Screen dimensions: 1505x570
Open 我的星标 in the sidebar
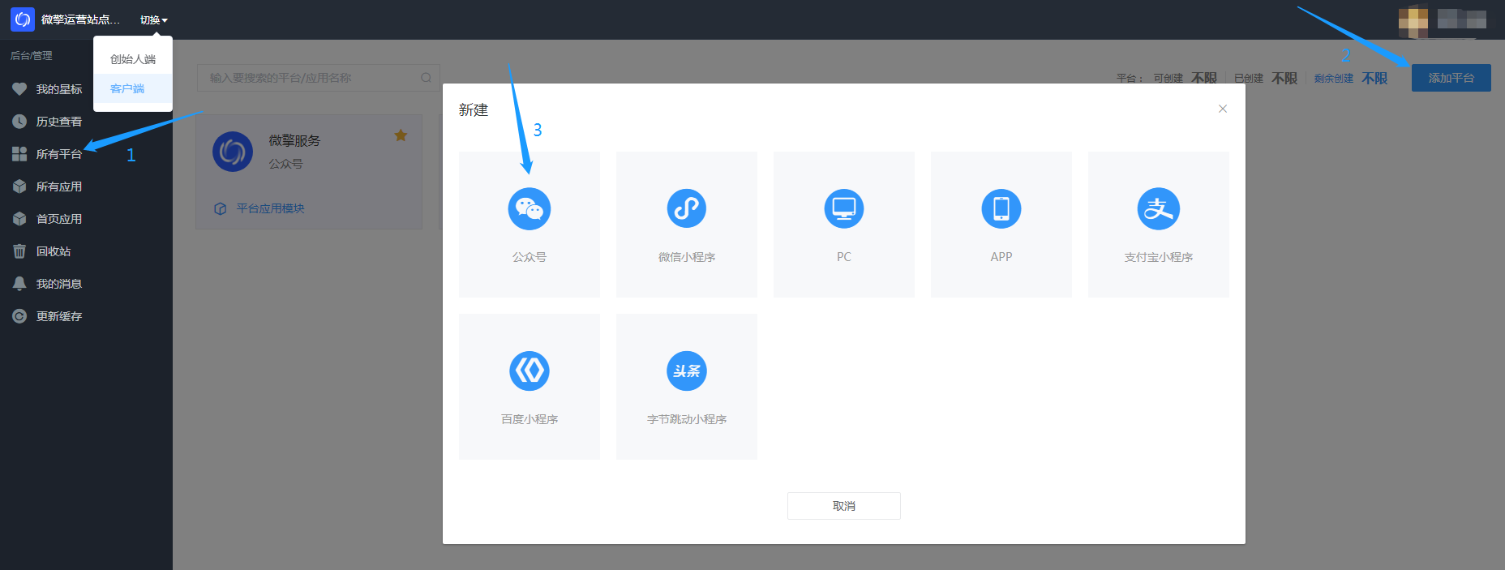pos(59,89)
